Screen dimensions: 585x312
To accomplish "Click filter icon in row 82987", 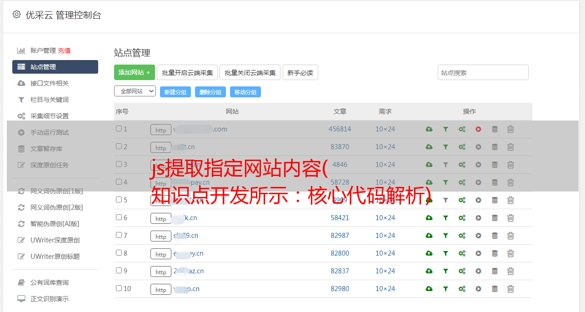I will pos(445,236).
